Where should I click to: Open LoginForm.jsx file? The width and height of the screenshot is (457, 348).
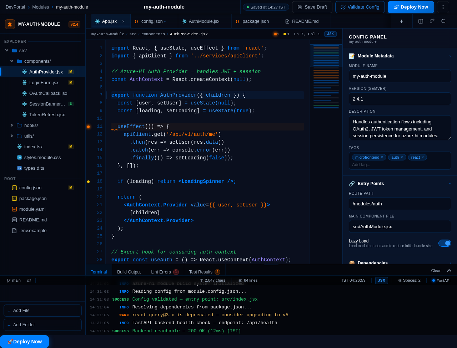click(43, 82)
